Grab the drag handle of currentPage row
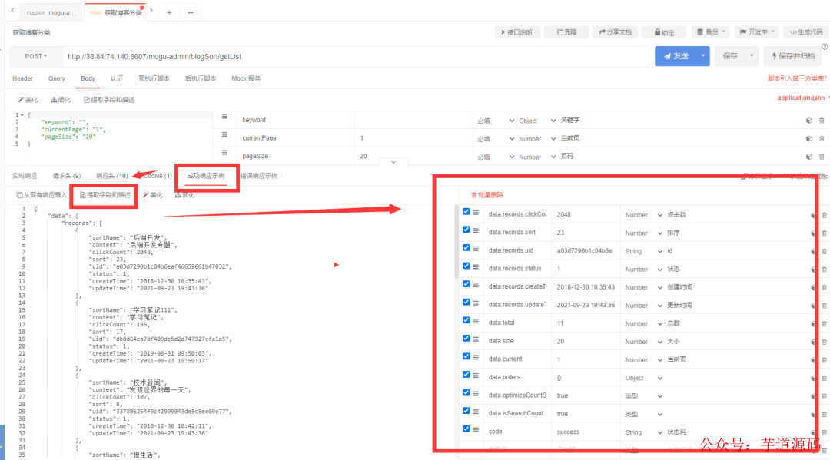 point(225,135)
